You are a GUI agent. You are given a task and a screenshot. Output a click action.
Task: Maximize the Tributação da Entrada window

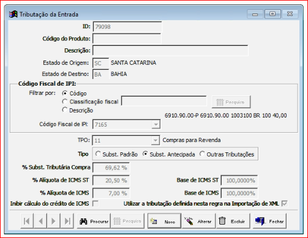[x=272, y=14]
